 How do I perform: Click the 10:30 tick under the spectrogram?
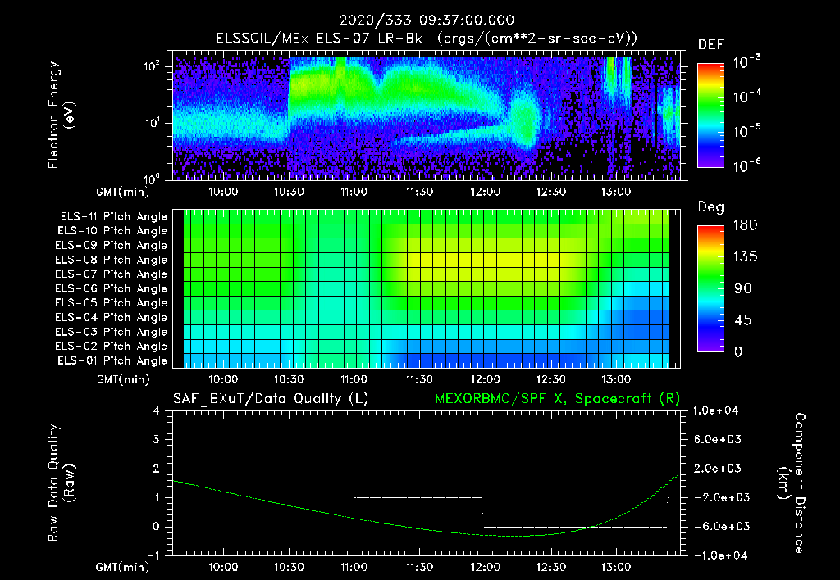(289, 192)
